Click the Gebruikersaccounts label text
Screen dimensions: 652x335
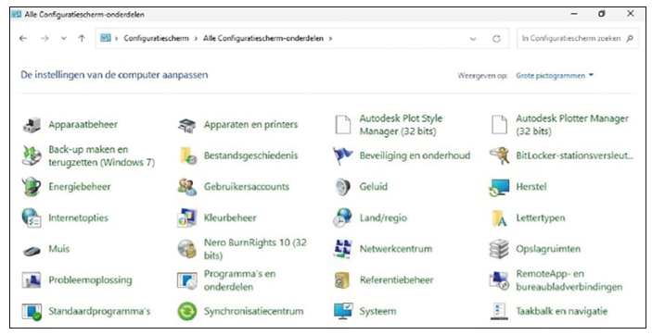(x=246, y=187)
